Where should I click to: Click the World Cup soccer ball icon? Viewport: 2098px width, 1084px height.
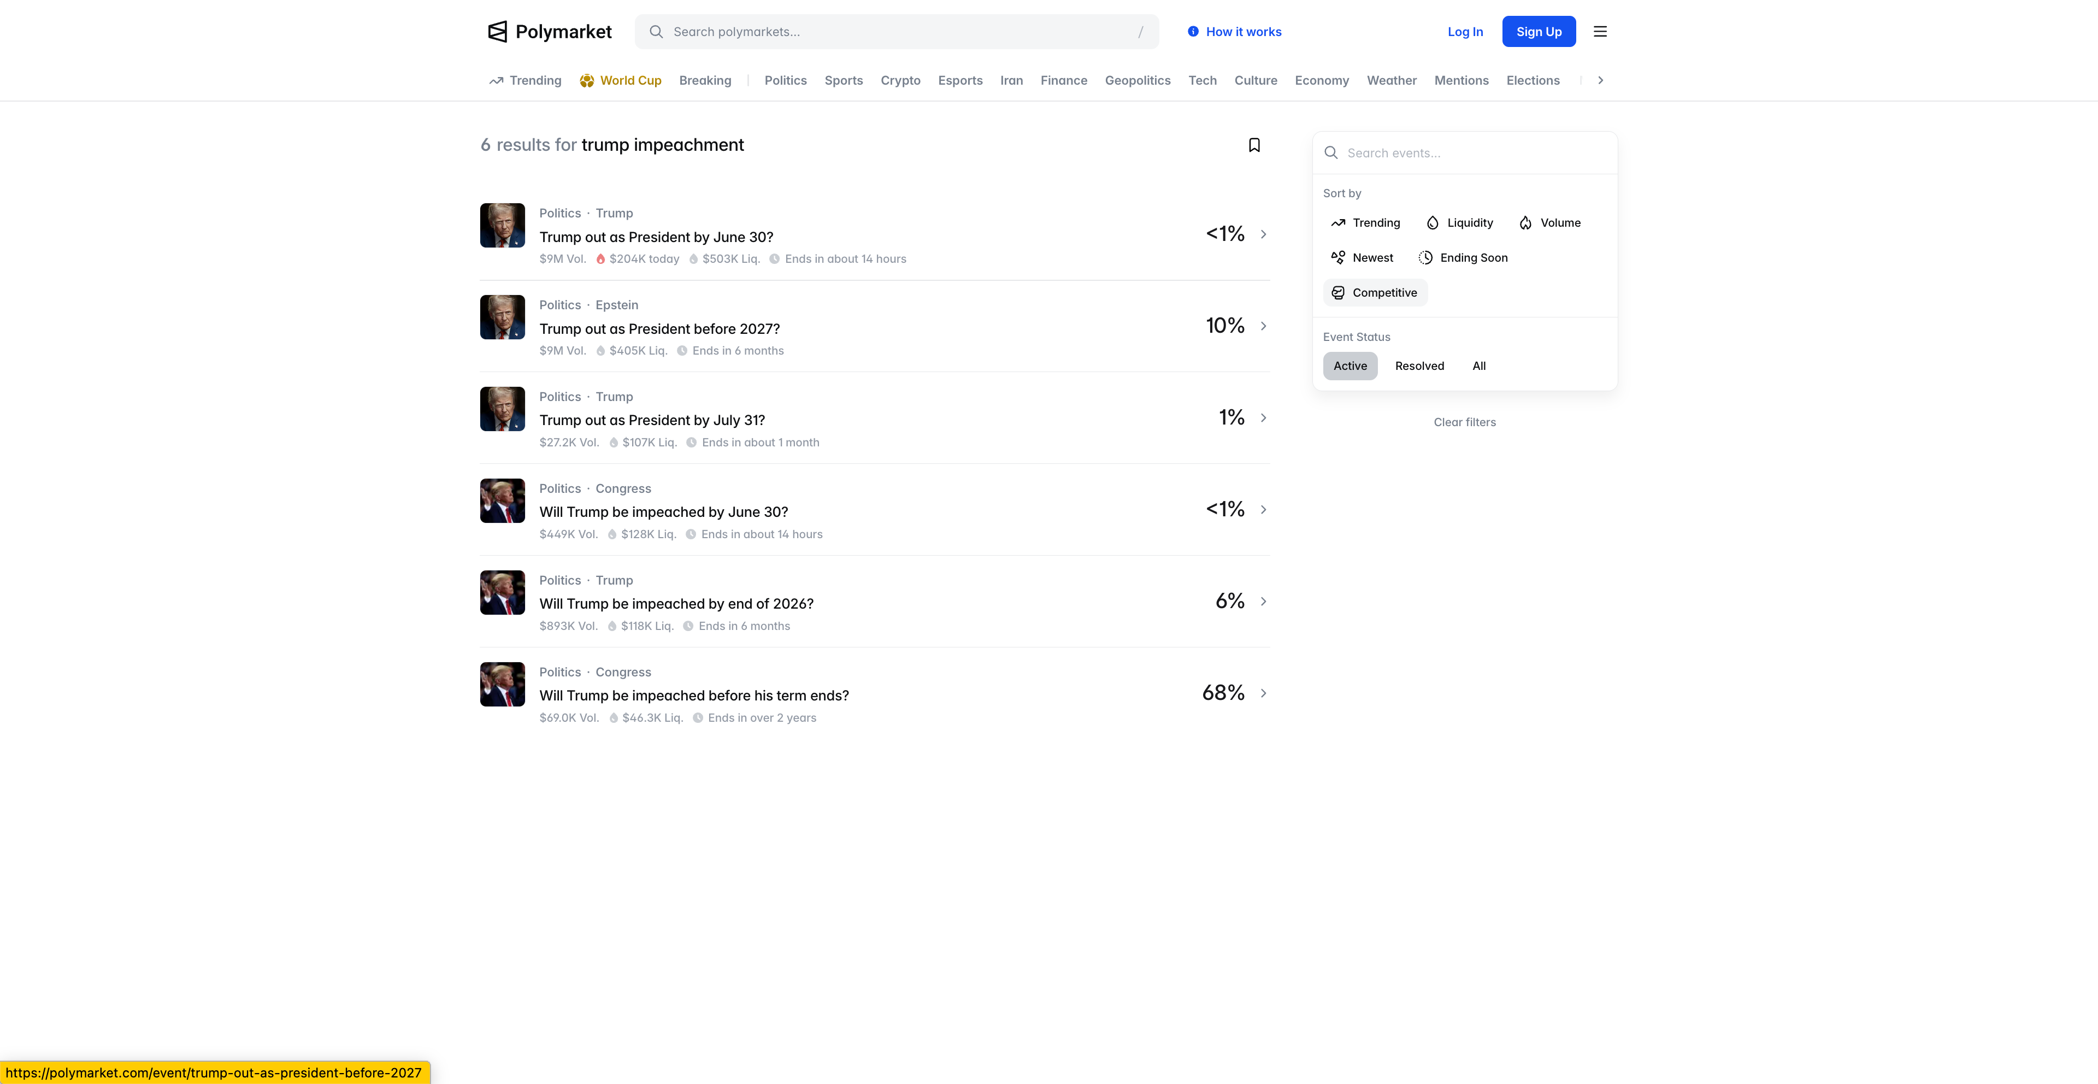point(586,81)
